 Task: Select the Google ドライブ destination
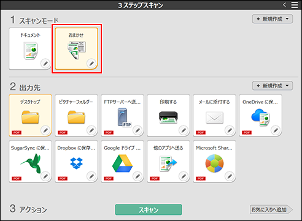(122, 161)
